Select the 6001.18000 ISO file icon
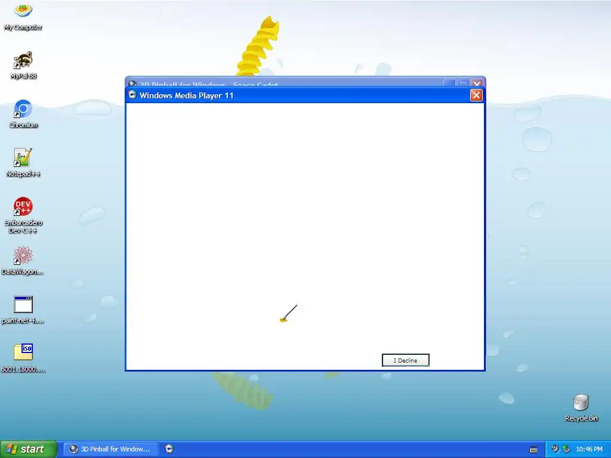The width and height of the screenshot is (611, 458). (23, 358)
